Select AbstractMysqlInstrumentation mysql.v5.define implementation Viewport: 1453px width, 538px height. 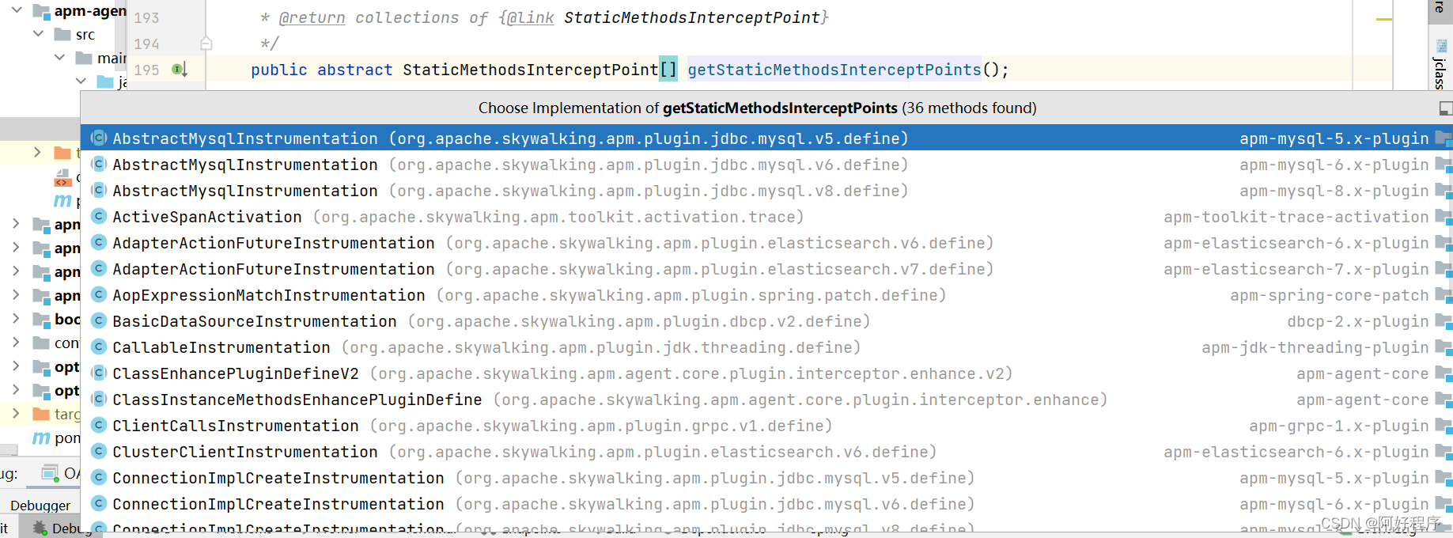point(766,138)
